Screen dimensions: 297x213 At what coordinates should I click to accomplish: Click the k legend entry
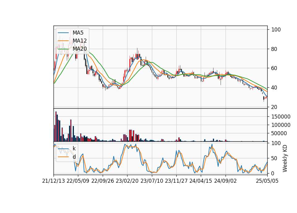(x=67, y=148)
